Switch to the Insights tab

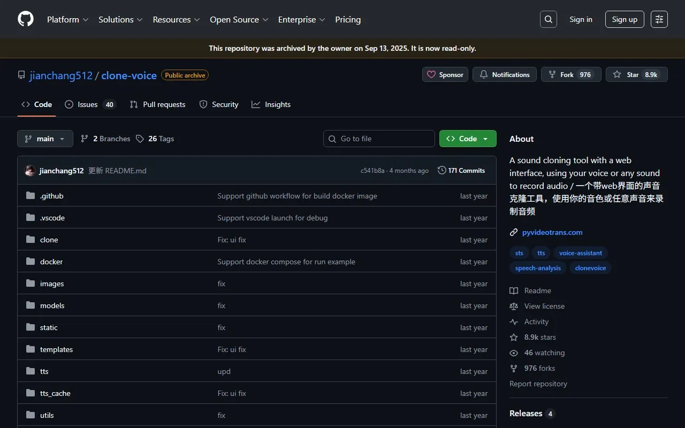pyautogui.click(x=271, y=104)
